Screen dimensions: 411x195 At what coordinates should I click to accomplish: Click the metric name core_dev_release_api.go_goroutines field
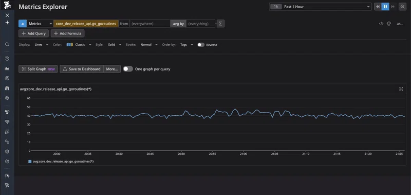86,24
